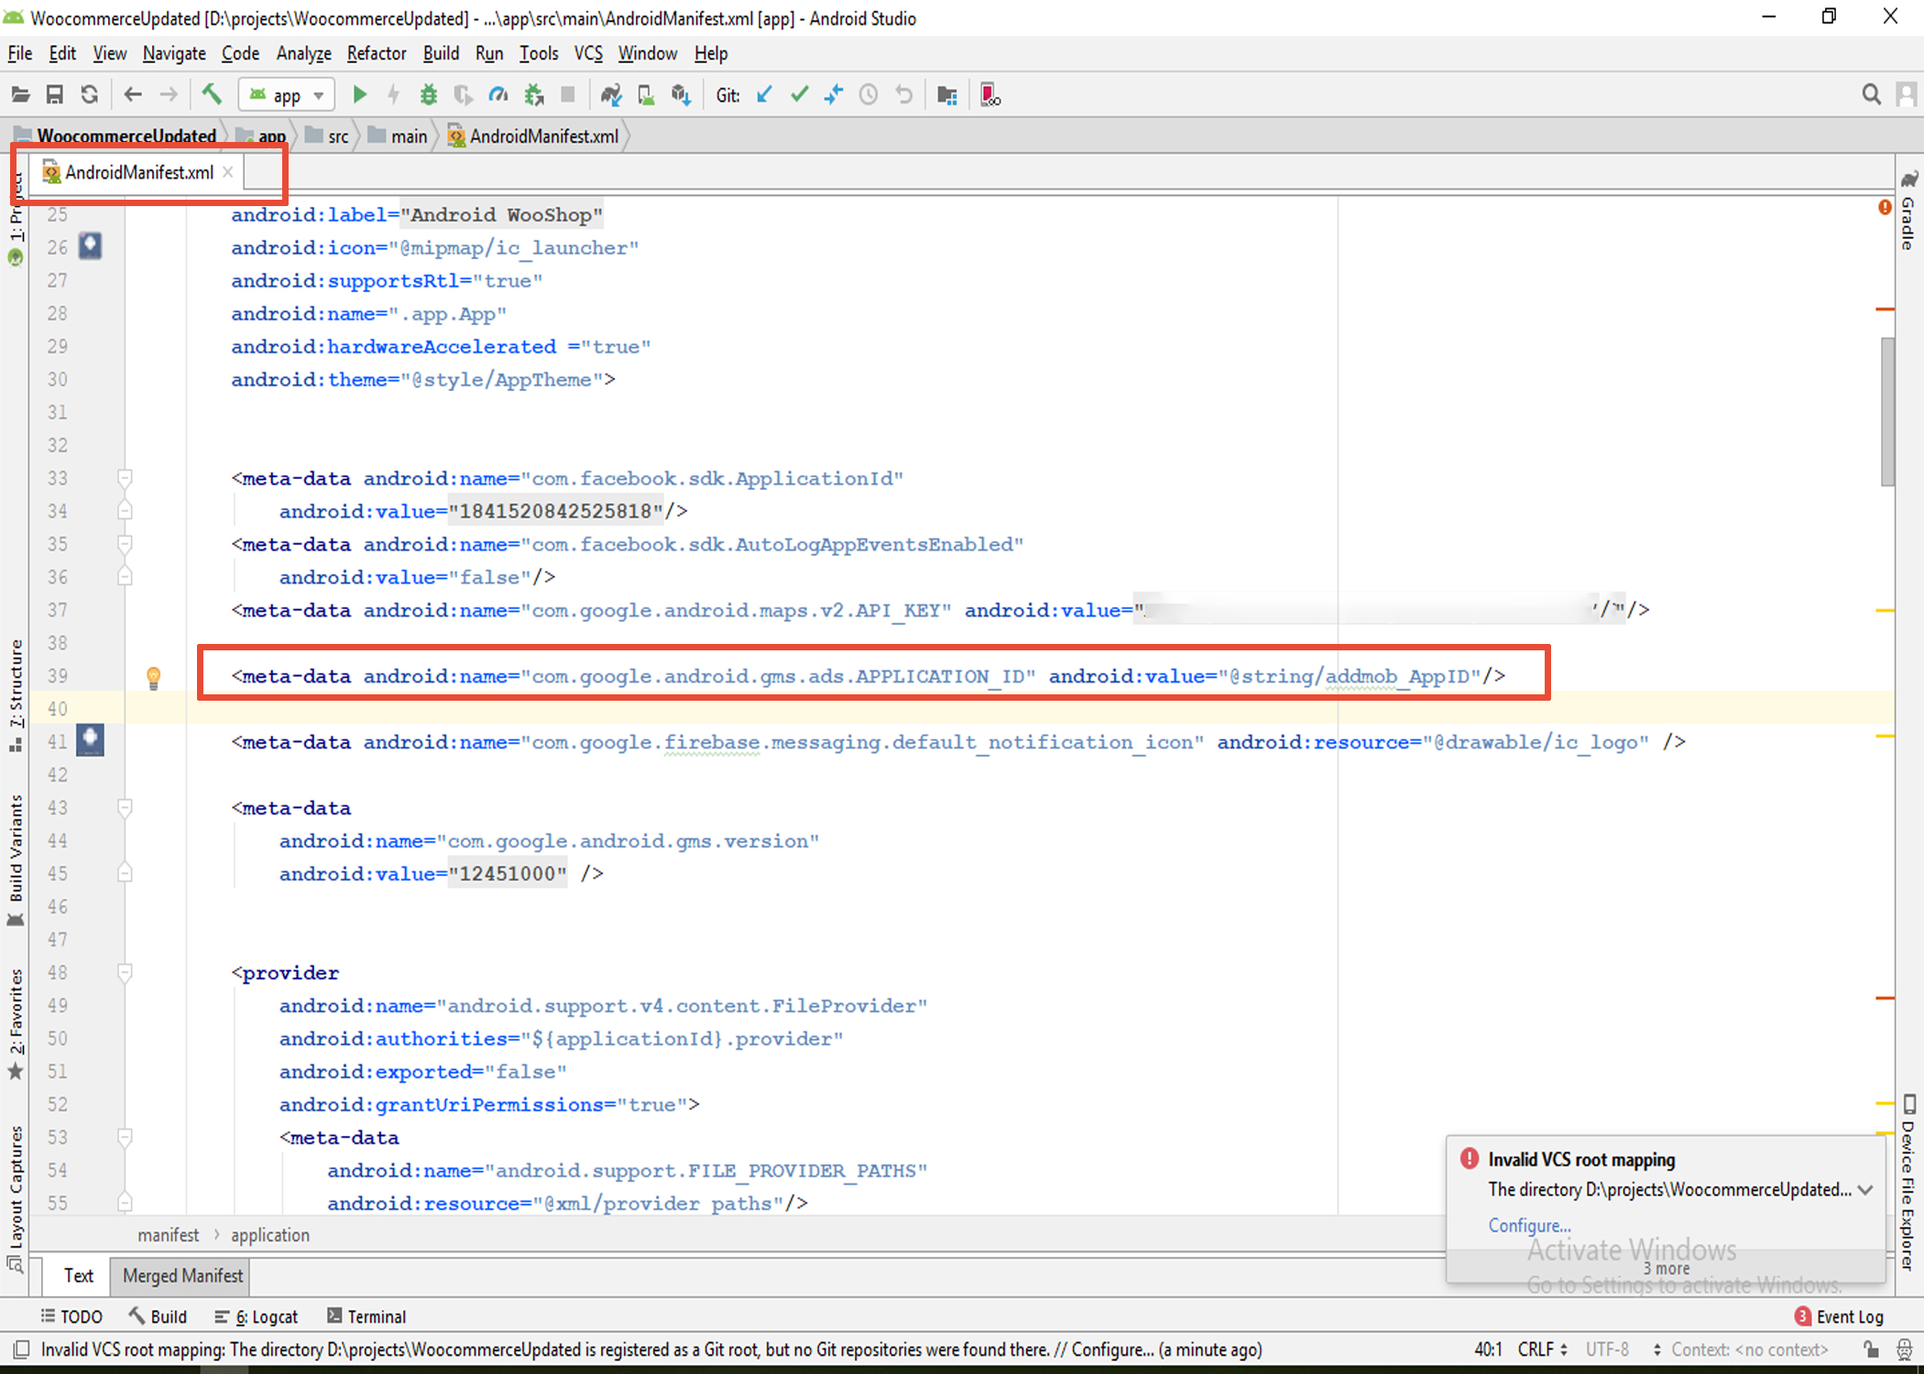Click the Debug app bug icon

click(x=428, y=94)
